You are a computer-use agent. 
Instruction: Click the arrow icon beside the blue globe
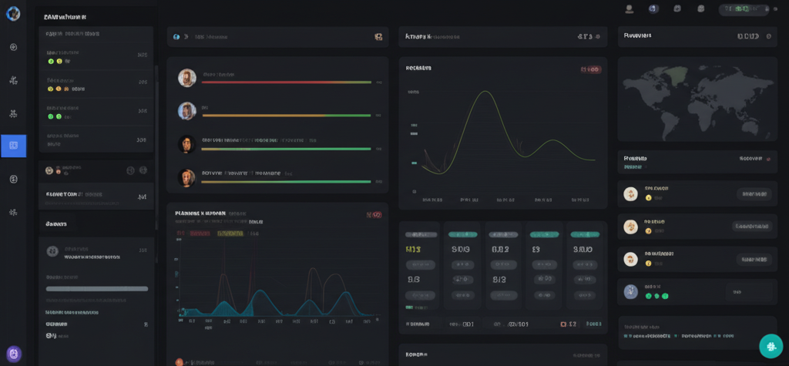point(186,37)
